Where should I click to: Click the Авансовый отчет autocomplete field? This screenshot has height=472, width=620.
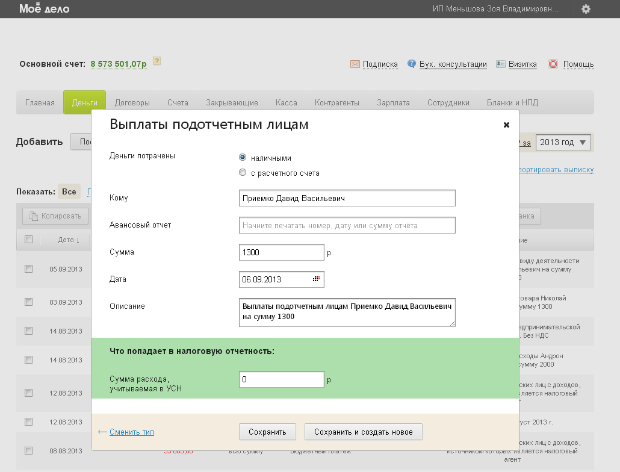point(347,225)
